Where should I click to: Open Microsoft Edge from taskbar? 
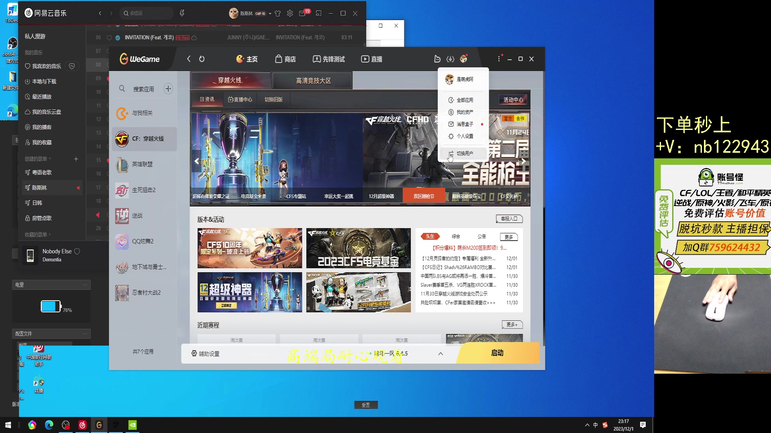[49, 425]
